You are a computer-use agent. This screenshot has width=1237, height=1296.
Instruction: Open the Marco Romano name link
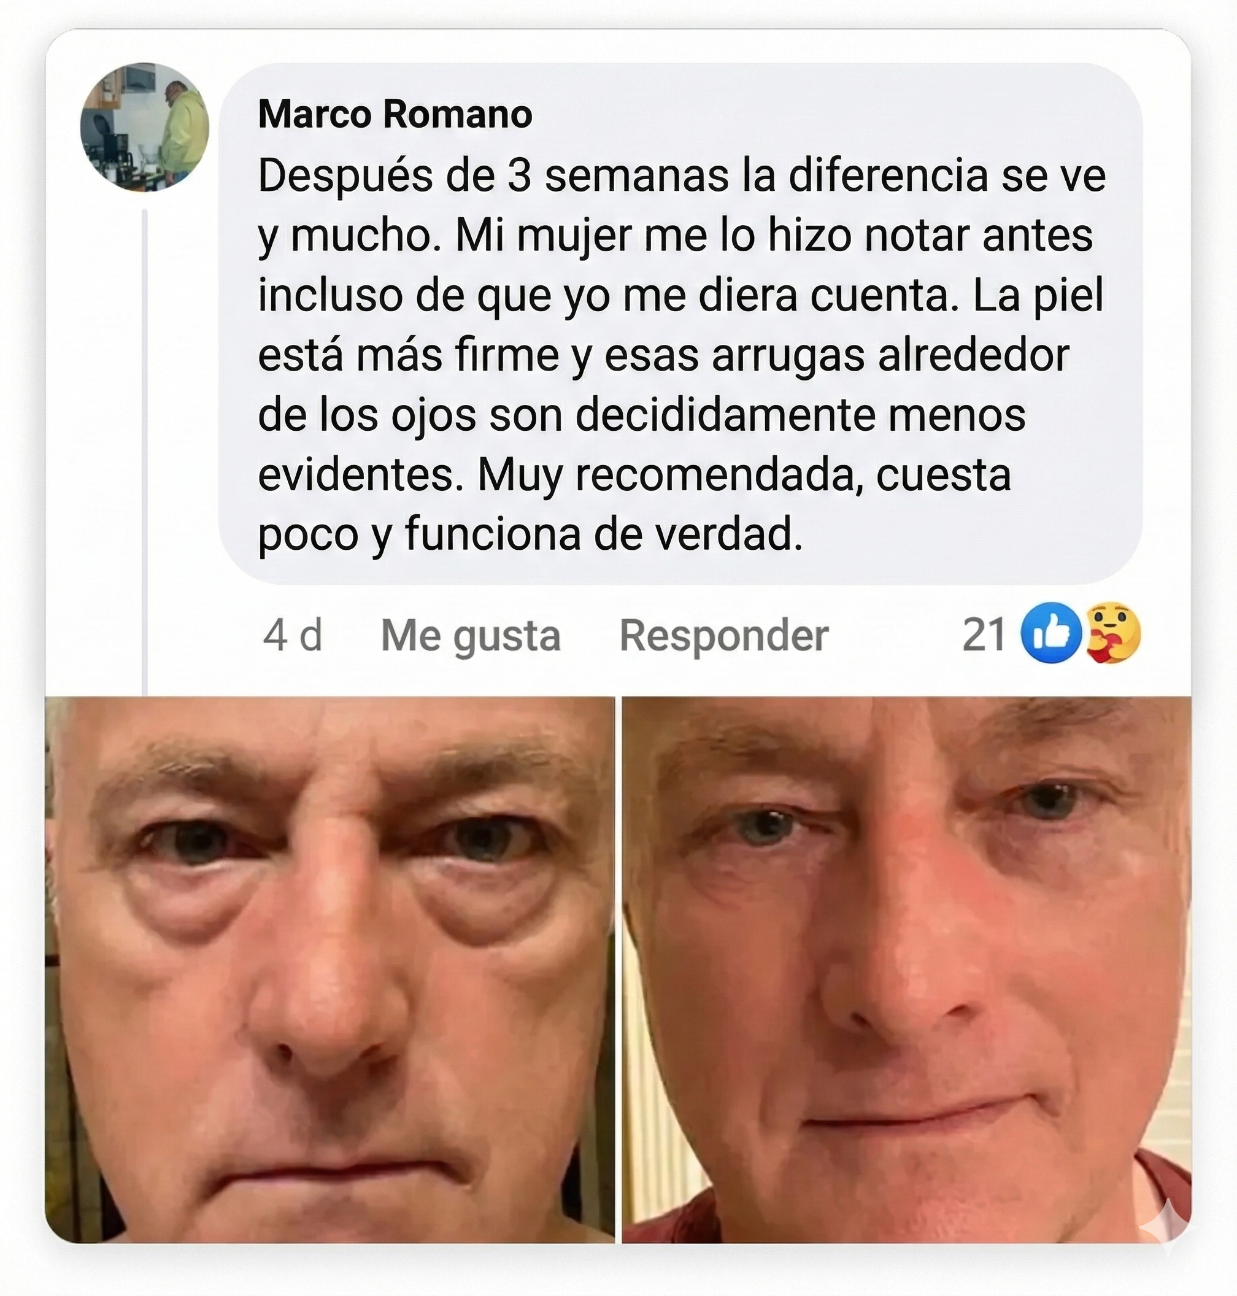(x=395, y=114)
